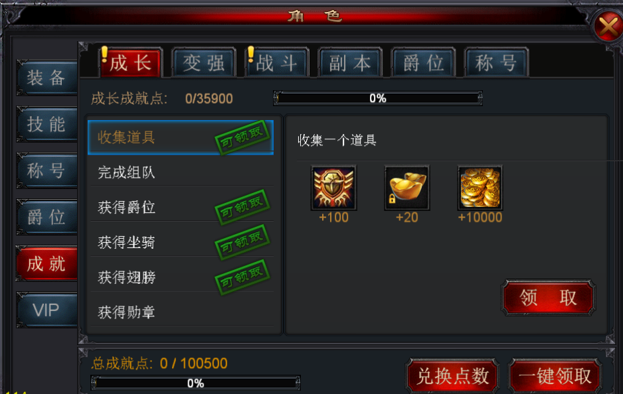Click the 一键领取 claim-all button
Screen dimensions: 623x394
(x=555, y=375)
